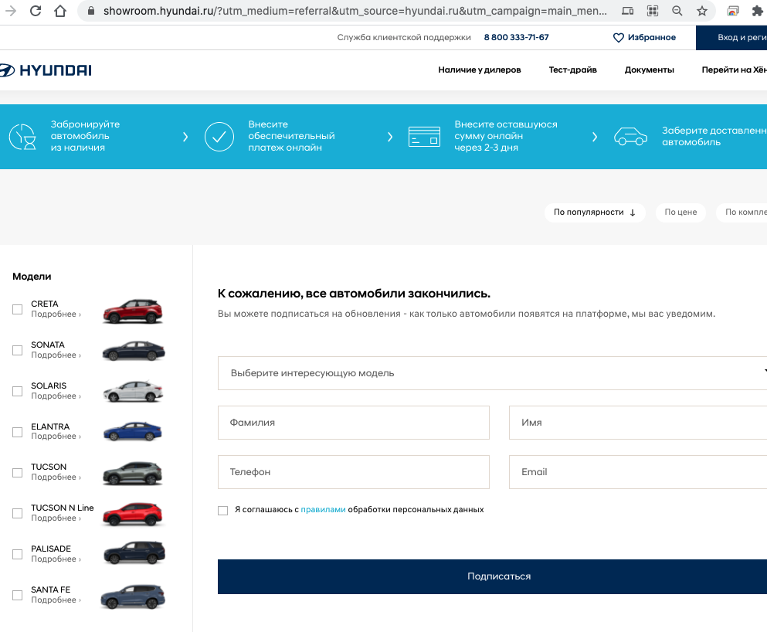The height and width of the screenshot is (632, 767).
Task: Click the Подписаться subscribe button
Action: 492,576
